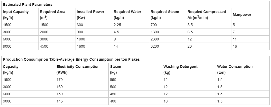This screenshot has width=271, height=107.
Task: Select the Manpower column header
Action: [x=250, y=15]
